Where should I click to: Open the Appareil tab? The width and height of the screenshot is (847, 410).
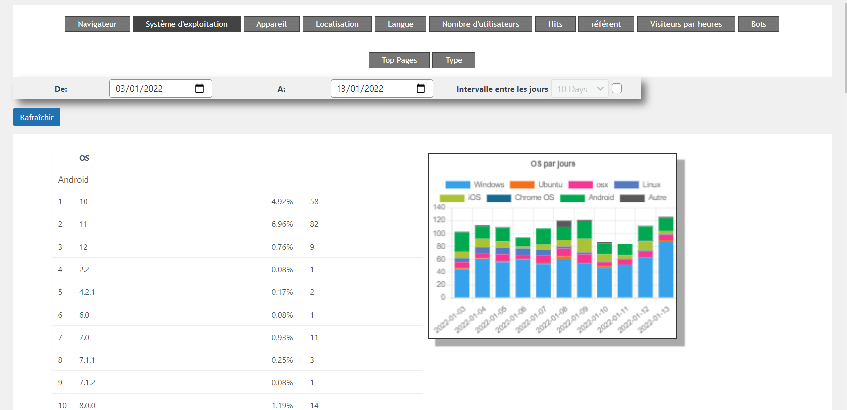271,24
